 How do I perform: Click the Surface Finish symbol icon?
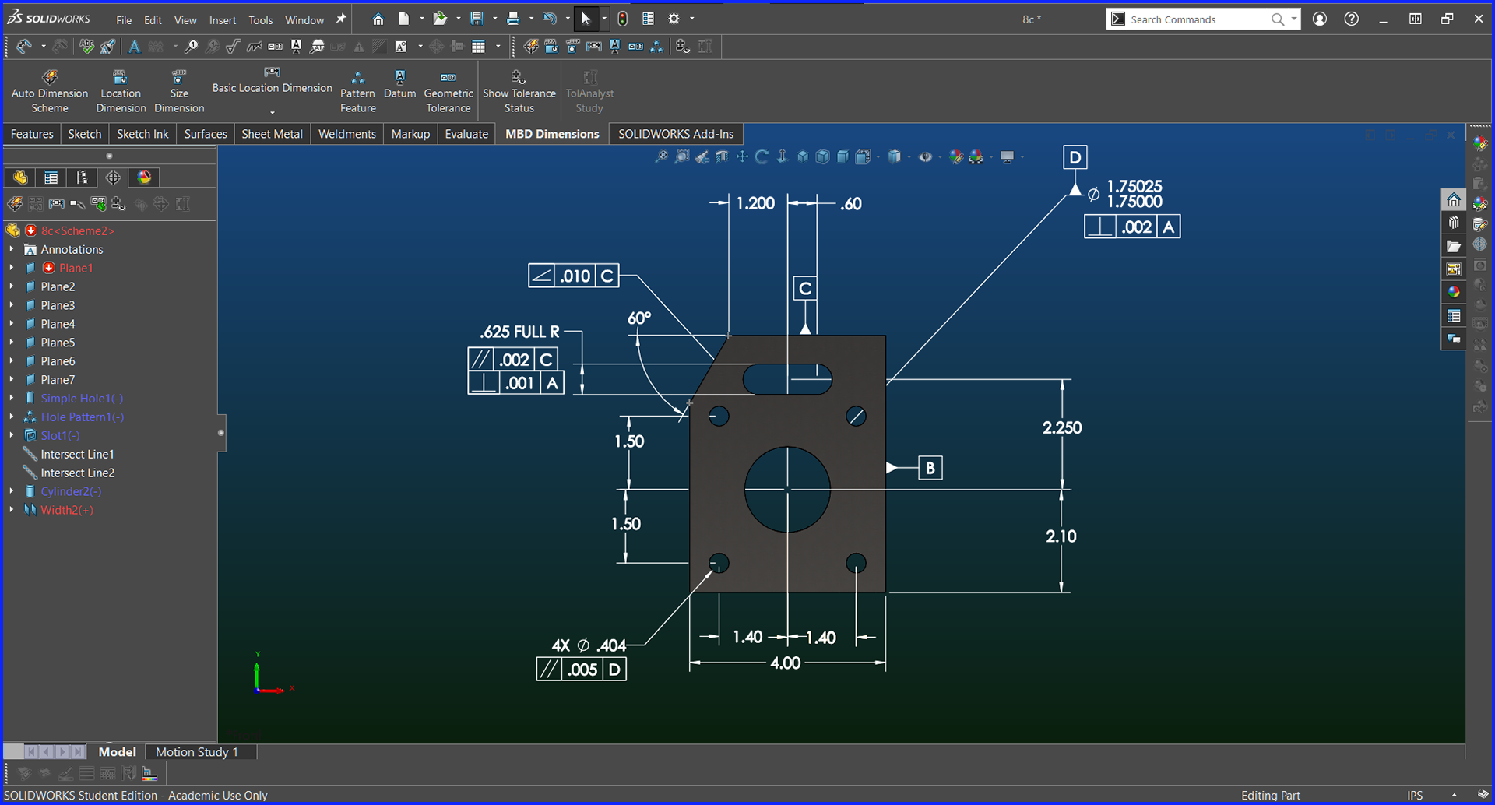[233, 47]
